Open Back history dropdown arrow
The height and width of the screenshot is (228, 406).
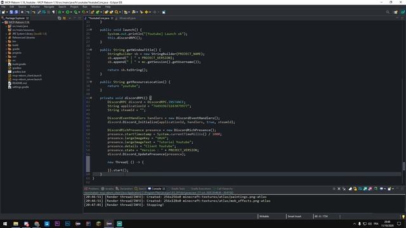[x=150, y=12]
